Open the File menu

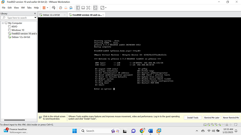pos(4,8)
